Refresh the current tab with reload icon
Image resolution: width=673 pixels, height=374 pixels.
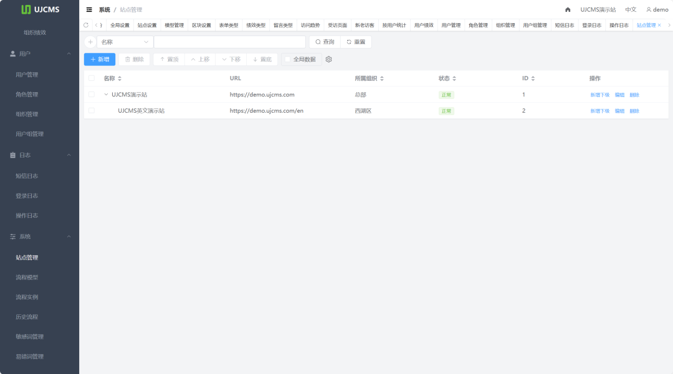86,25
